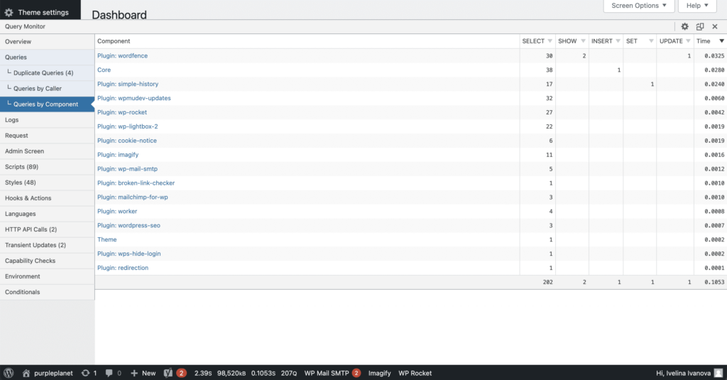727x380 pixels.
Task: Click the Yoast SEO icon in admin bar
Action: pos(168,373)
